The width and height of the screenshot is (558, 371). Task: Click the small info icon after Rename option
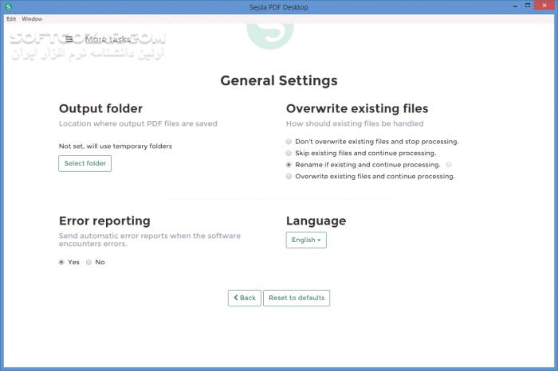(449, 165)
